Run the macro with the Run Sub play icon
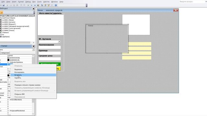The height and width of the screenshot is (116, 207). point(28,5)
